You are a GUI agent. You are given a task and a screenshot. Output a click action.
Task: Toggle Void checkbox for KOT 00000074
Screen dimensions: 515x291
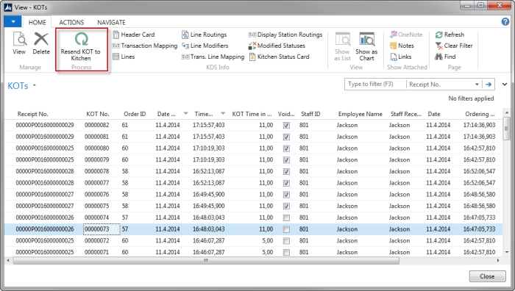point(286,218)
